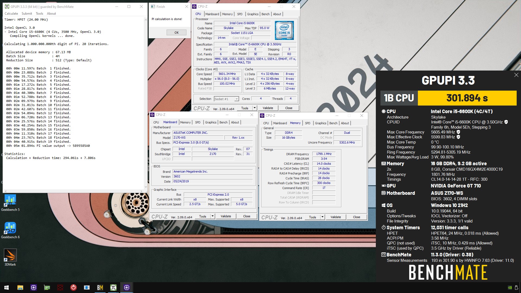Screen dimensions: 521x293
Task: Open Socket #1 selection dropdown in CPU-Z
Action: pos(237,99)
